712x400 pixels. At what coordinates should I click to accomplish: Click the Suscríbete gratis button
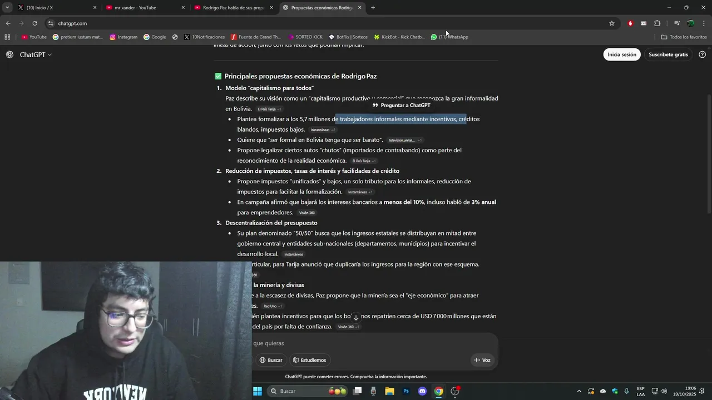coord(668,54)
